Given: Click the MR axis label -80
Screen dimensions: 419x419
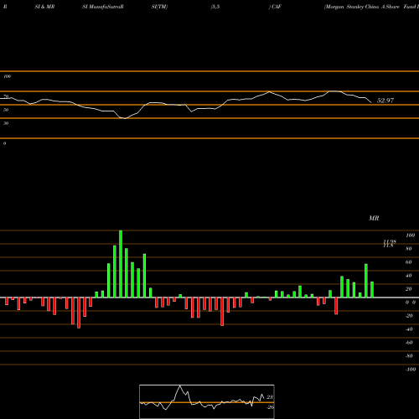Looking at the screenshot, I should tap(409, 356).
